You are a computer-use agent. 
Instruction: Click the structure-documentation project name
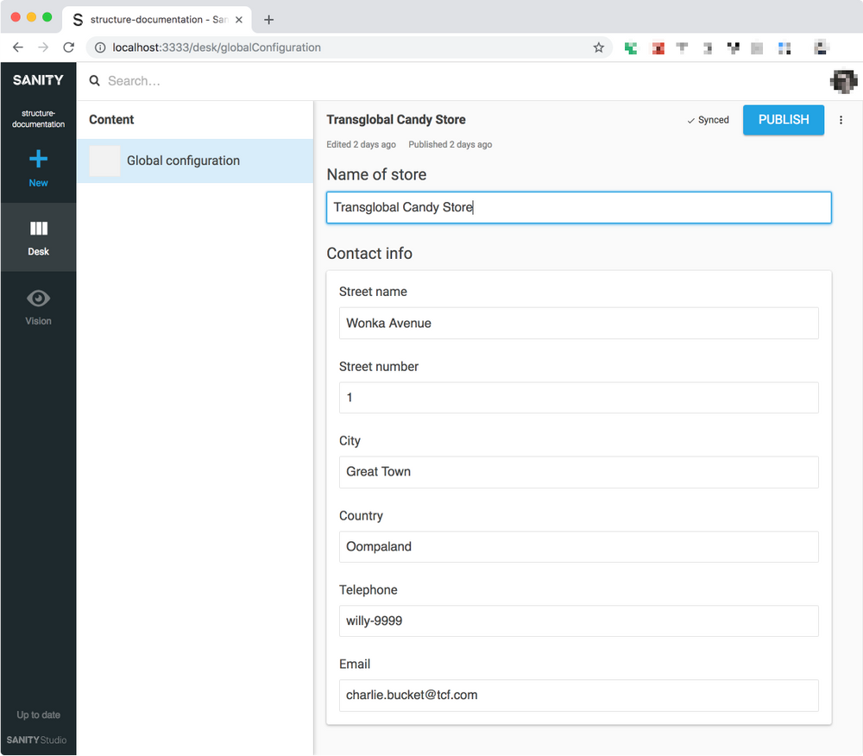pos(38,119)
